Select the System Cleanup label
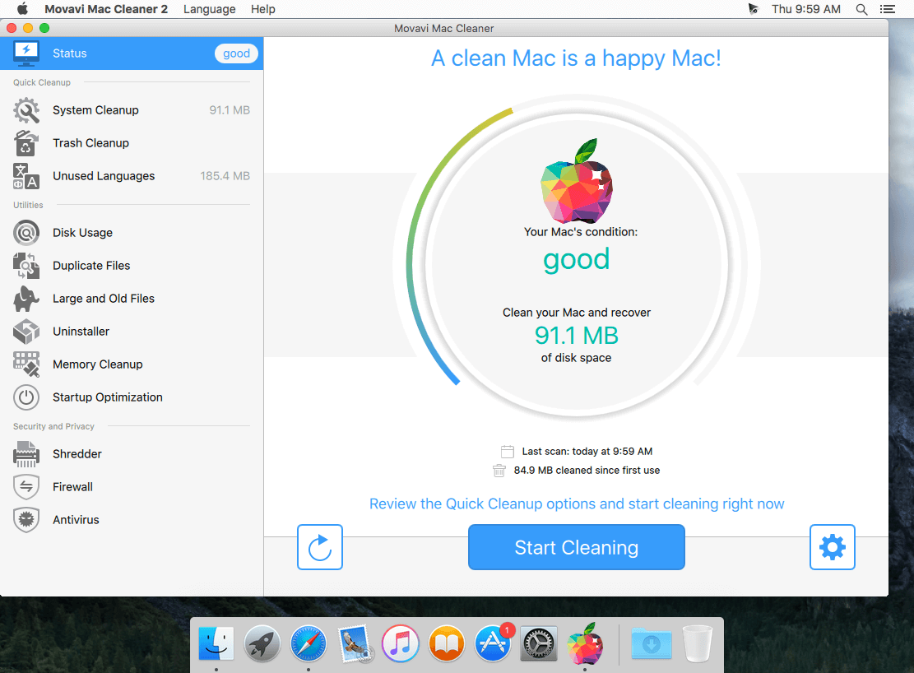Screen dimensions: 914x673 pyautogui.click(x=95, y=110)
